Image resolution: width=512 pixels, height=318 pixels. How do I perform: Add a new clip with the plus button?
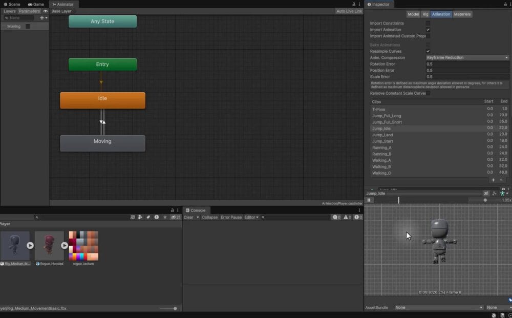tap(493, 180)
